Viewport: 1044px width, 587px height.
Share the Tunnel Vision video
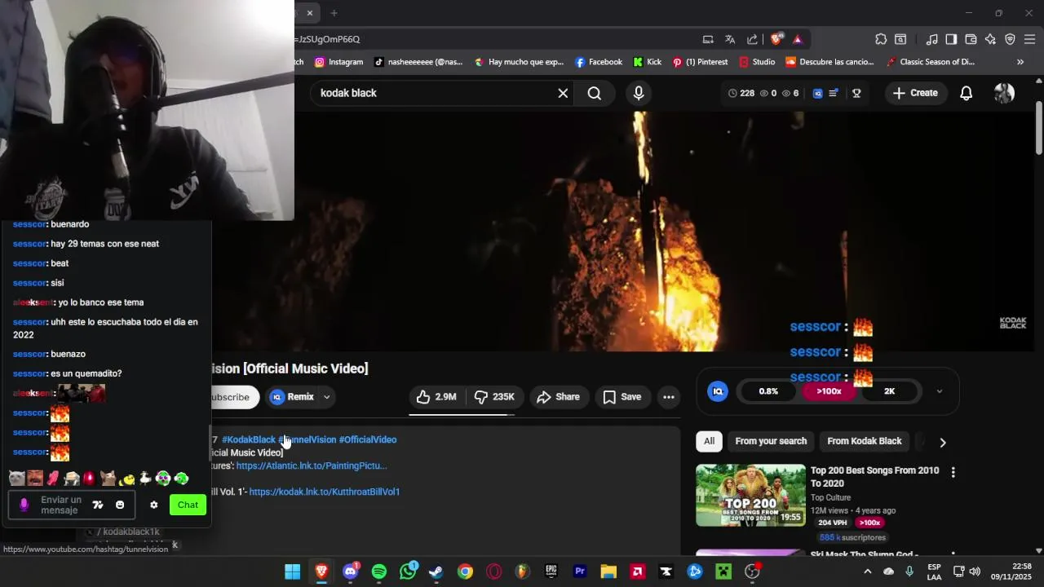click(x=559, y=397)
